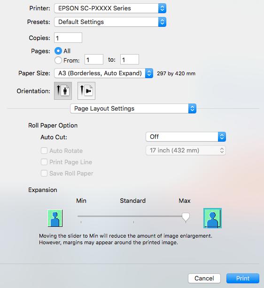Click the Standard slider label

tap(133, 200)
